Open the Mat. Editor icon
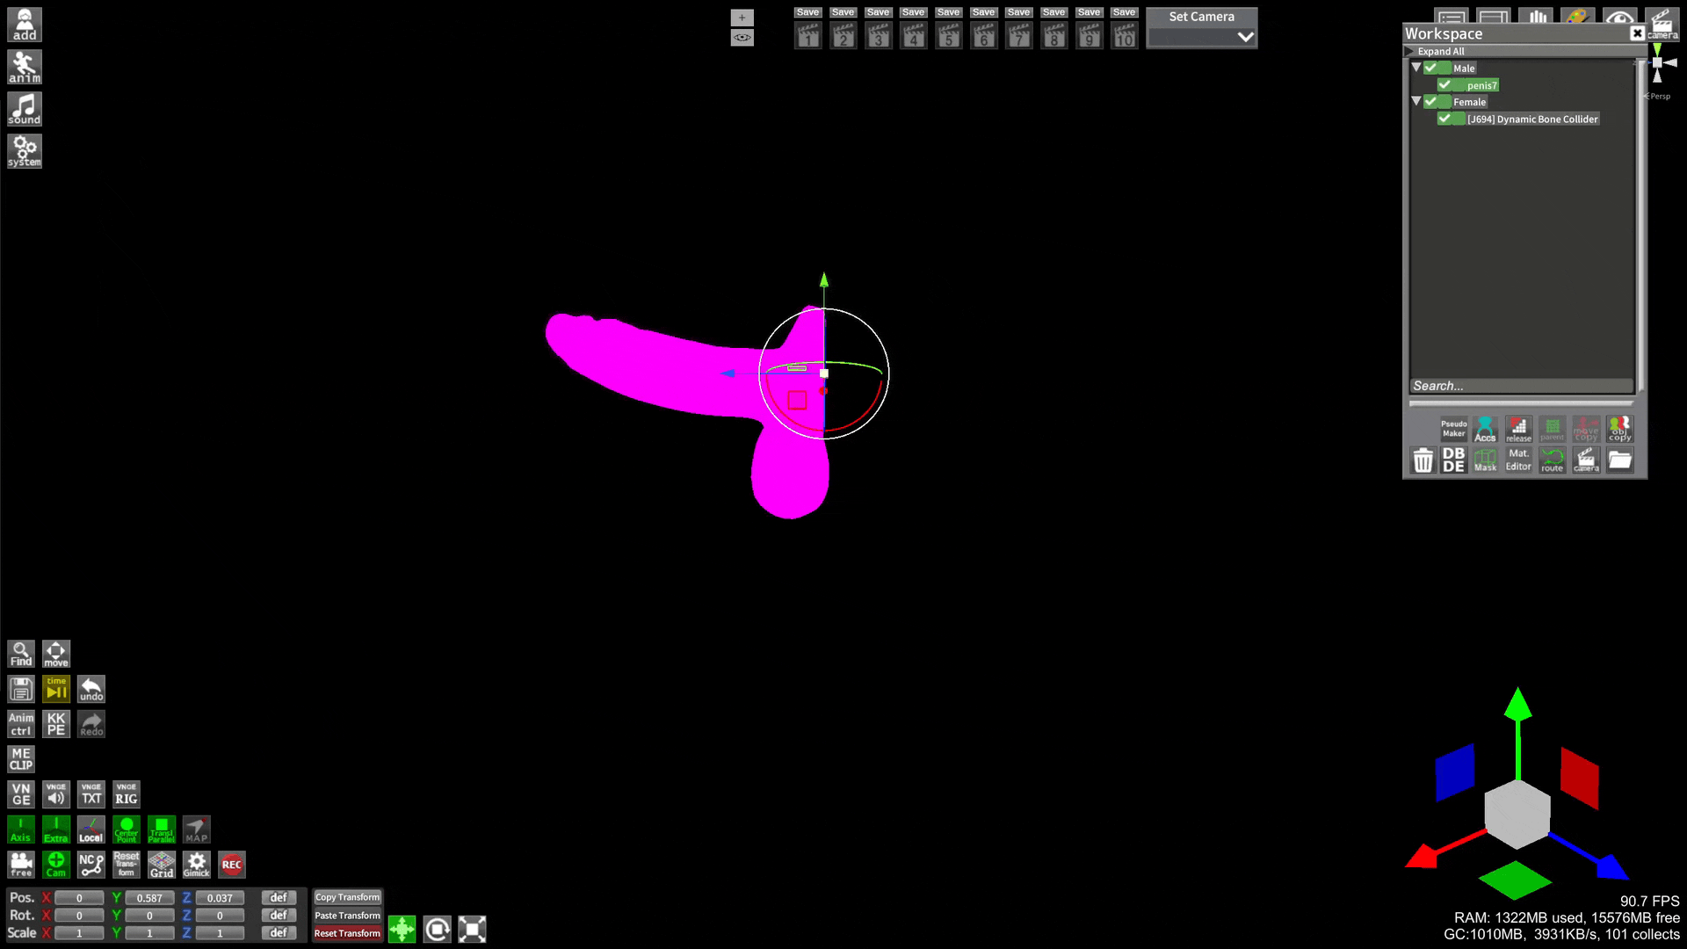 point(1518,460)
